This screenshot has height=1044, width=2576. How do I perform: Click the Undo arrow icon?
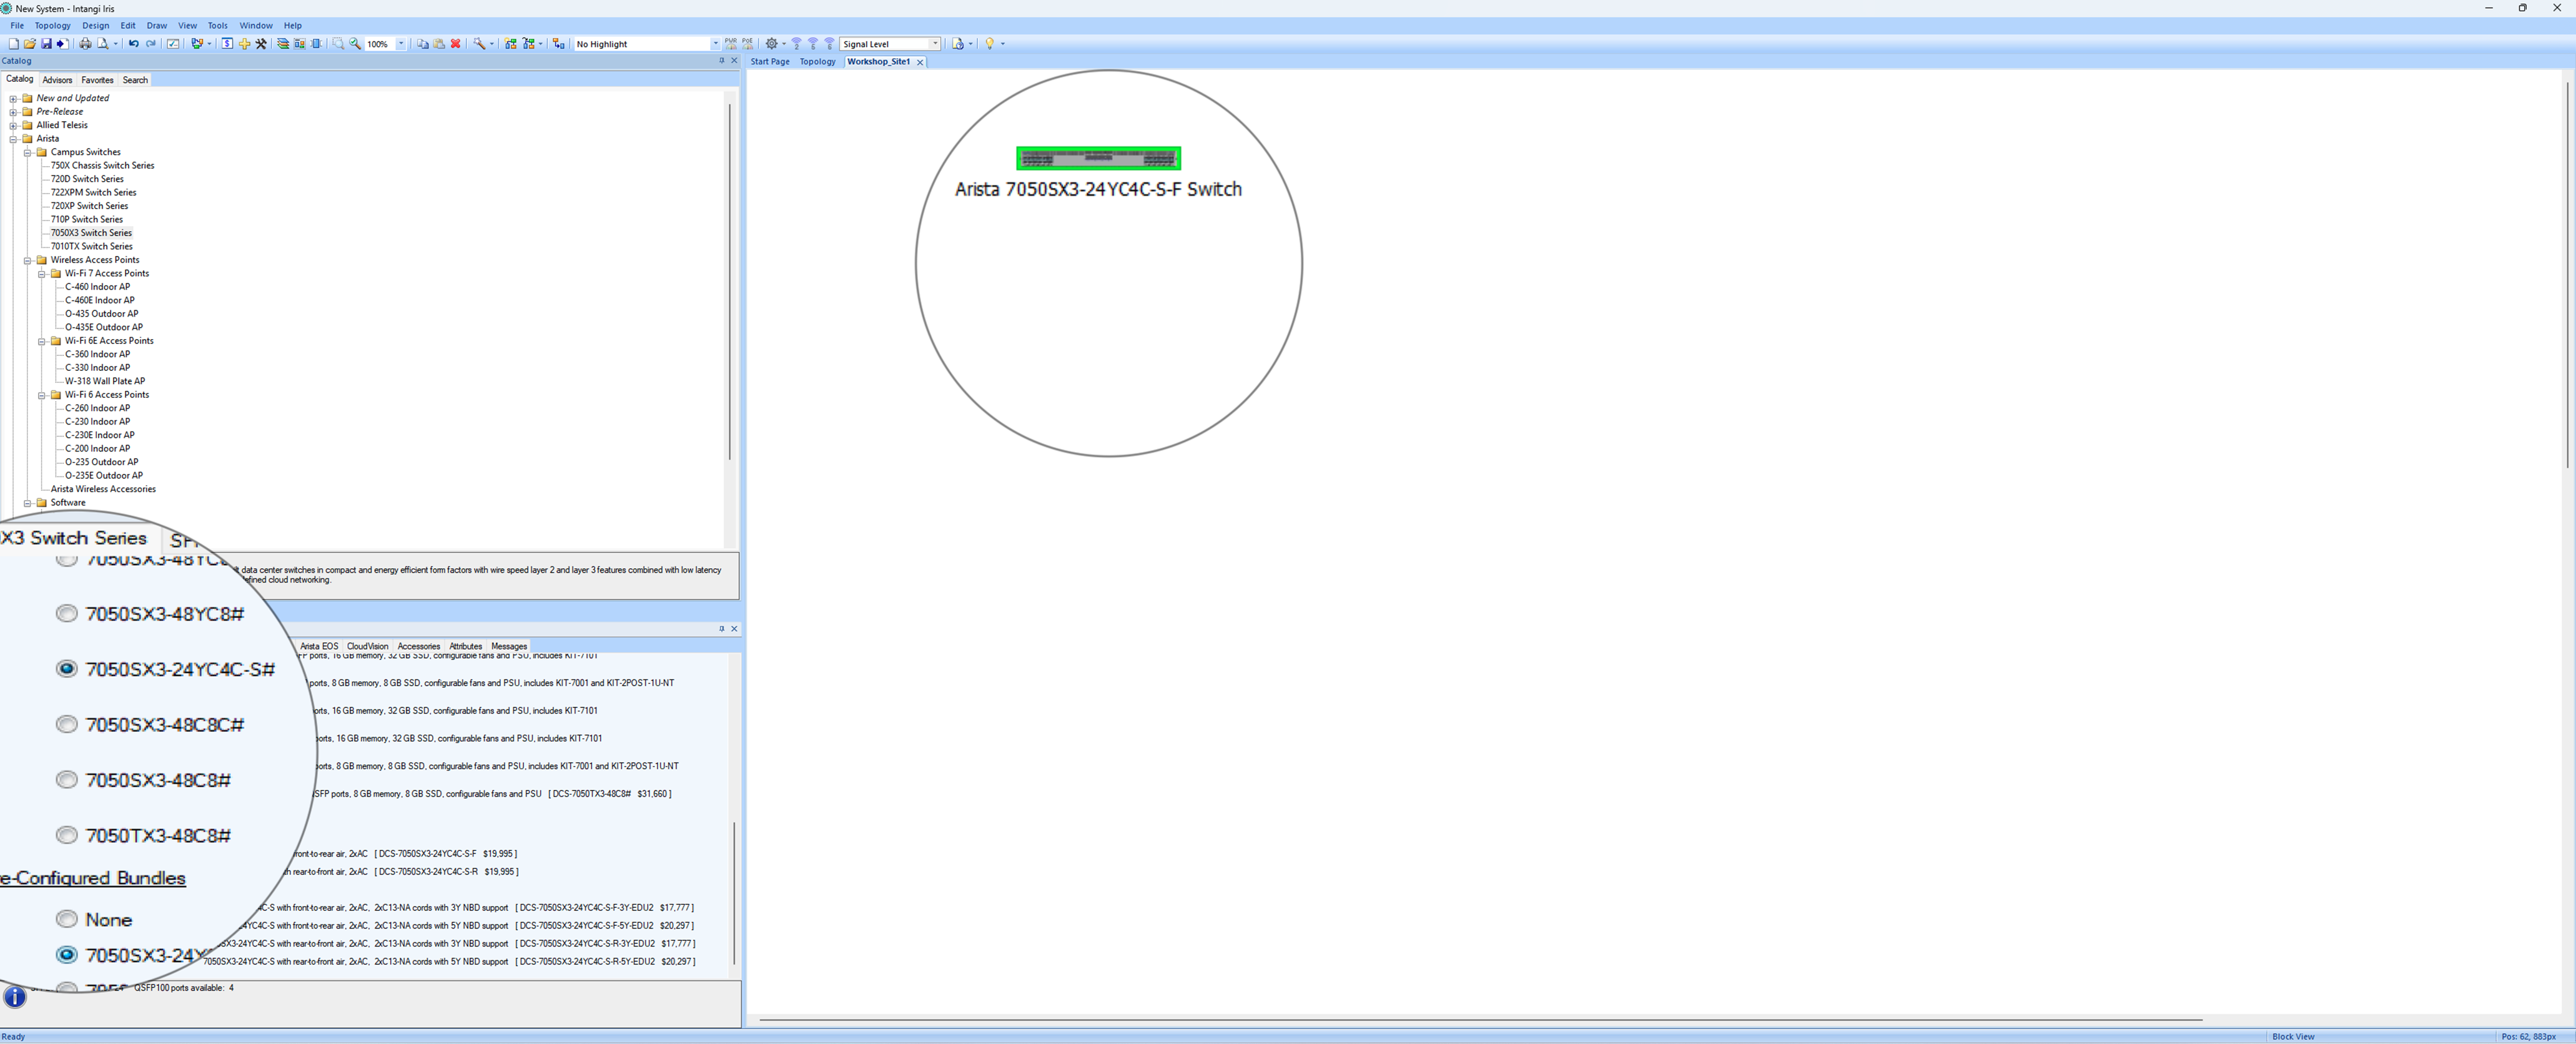133,44
